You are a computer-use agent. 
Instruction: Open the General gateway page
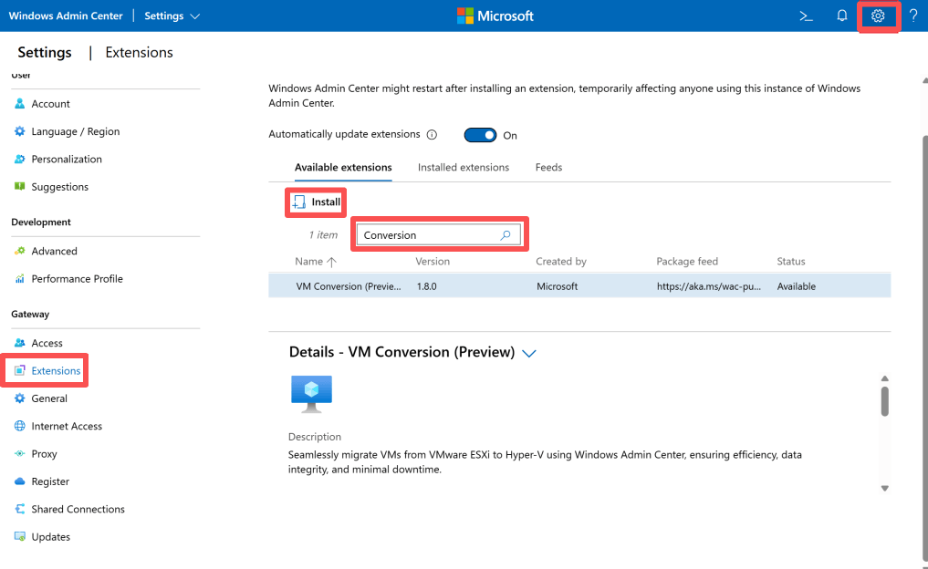(49, 398)
